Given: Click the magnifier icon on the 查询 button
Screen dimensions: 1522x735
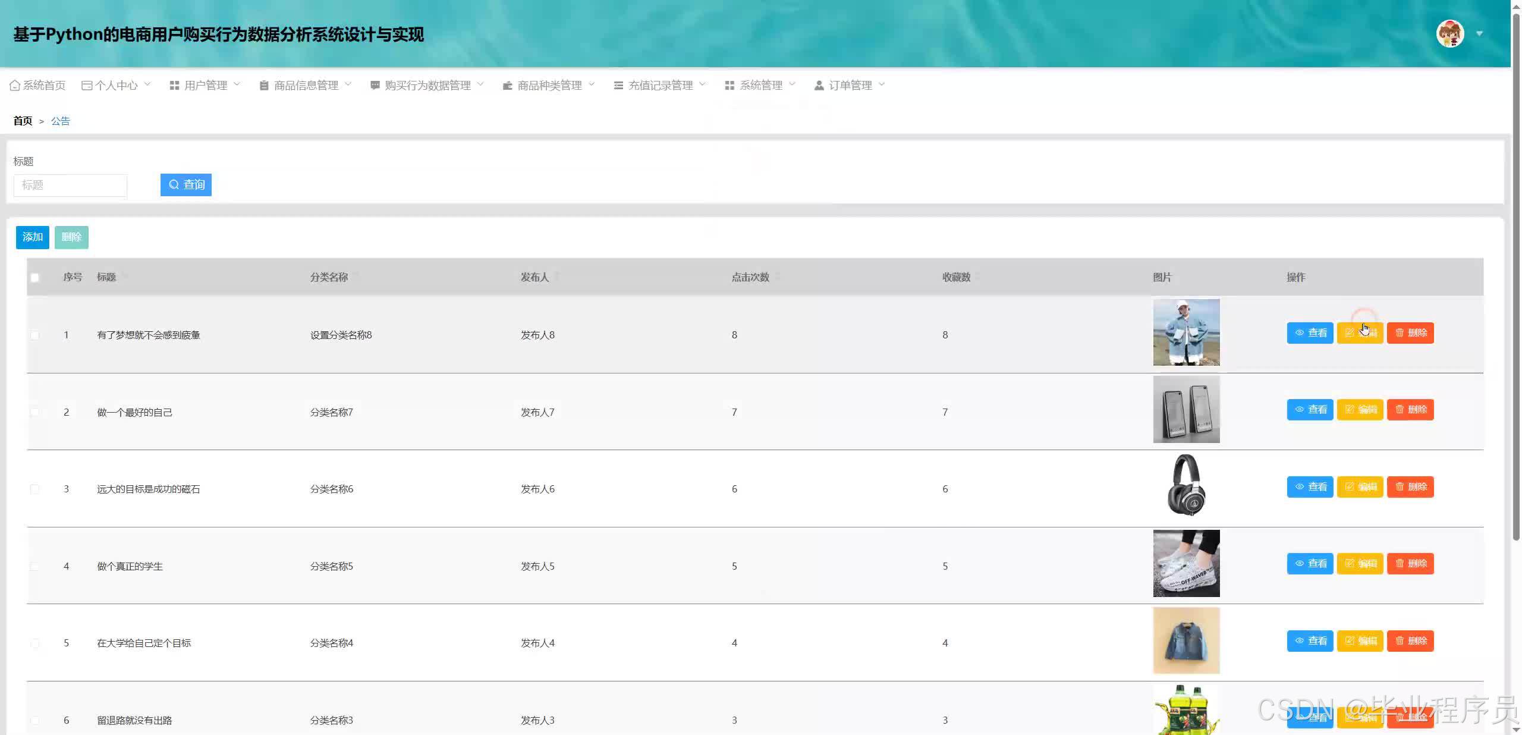Looking at the screenshot, I should [174, 185].
